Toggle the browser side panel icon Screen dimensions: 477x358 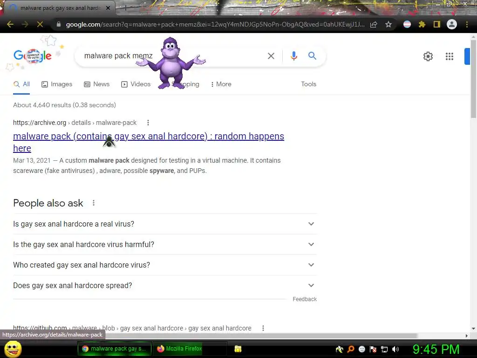pyautogui.click(x=437, y=24)
